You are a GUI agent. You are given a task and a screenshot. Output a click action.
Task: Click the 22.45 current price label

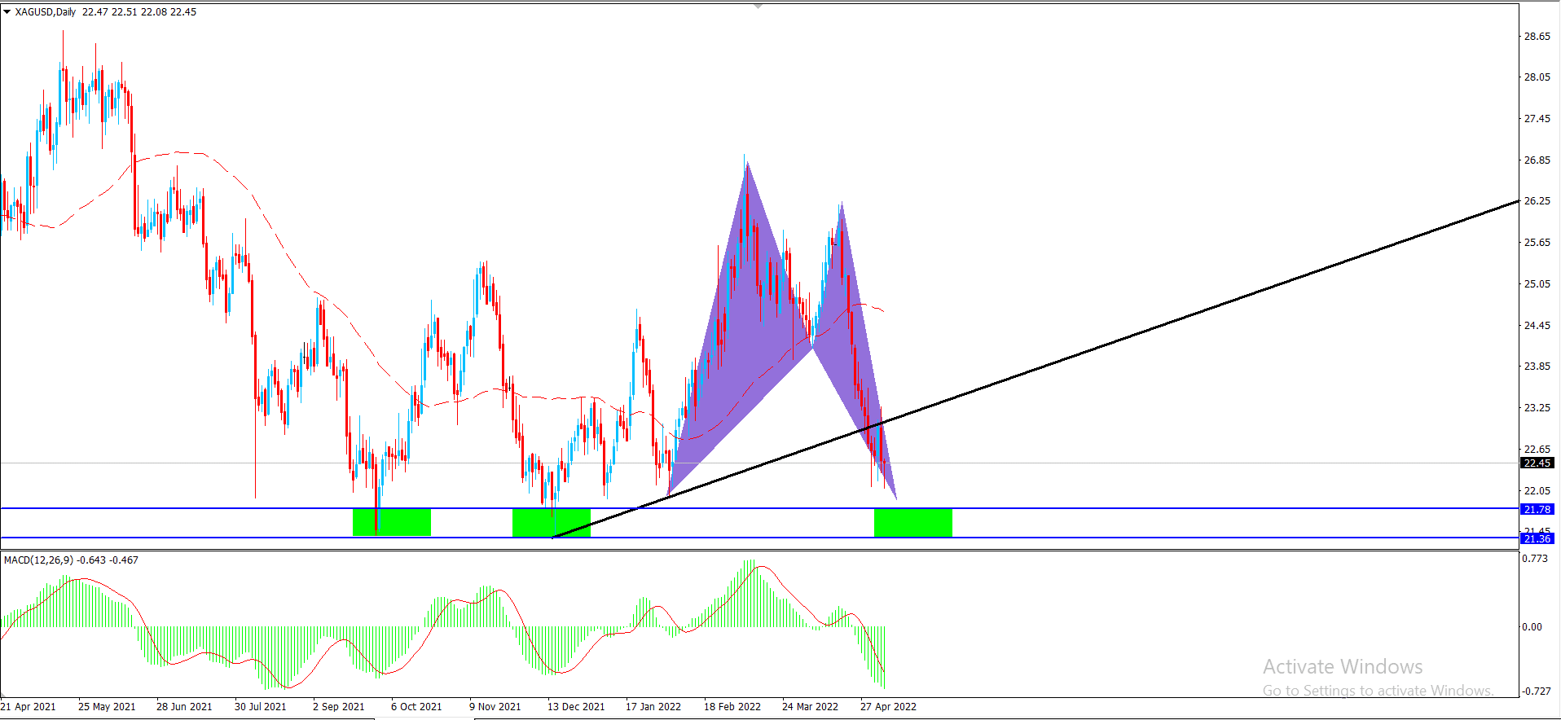(x=1537, y=463)
